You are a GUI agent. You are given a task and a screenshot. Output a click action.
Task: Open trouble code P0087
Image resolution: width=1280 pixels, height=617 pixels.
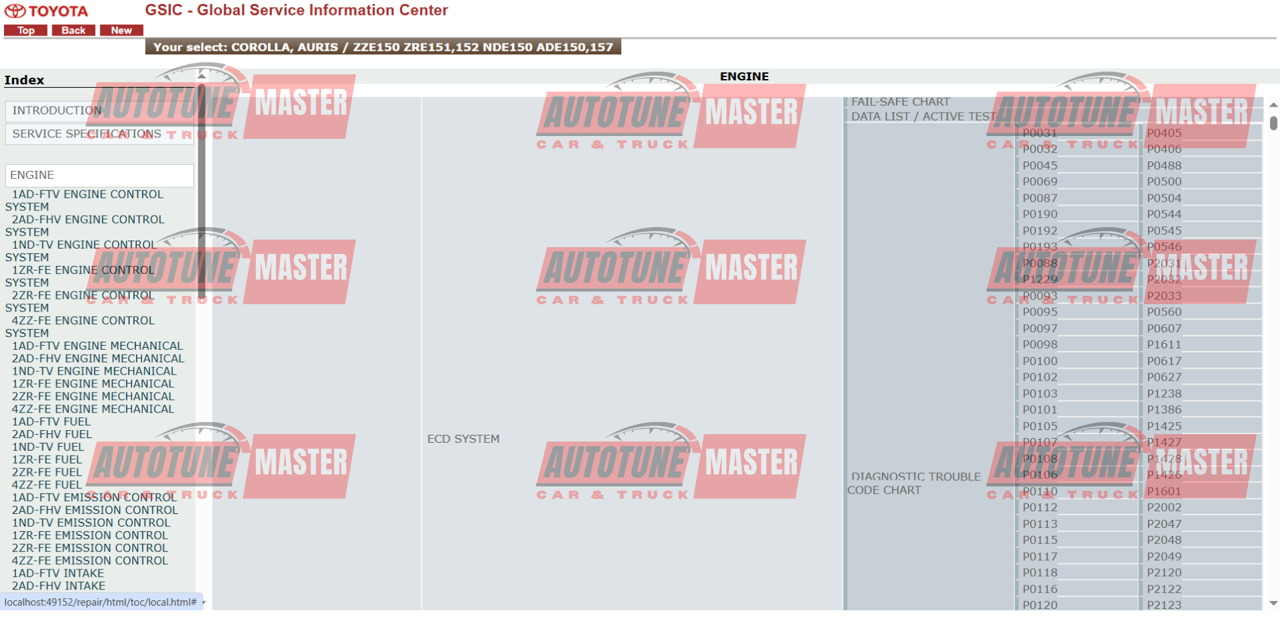[x=1040, y=198]
